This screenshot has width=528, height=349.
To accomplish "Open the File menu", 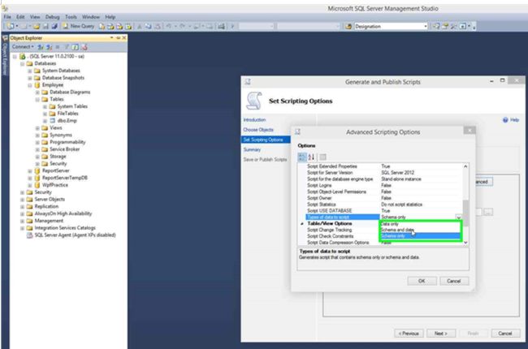I will tap(7, 17).
